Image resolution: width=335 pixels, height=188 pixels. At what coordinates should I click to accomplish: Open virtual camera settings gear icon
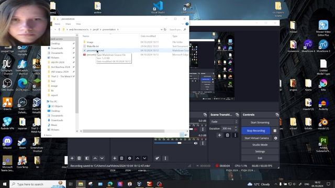pos(276,138)
